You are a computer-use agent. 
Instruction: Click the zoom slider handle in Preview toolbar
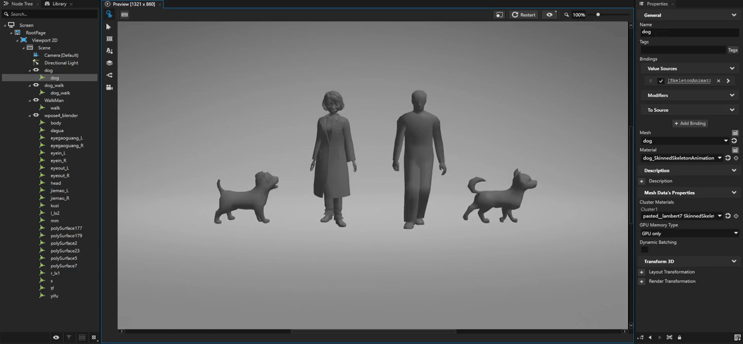598,15
